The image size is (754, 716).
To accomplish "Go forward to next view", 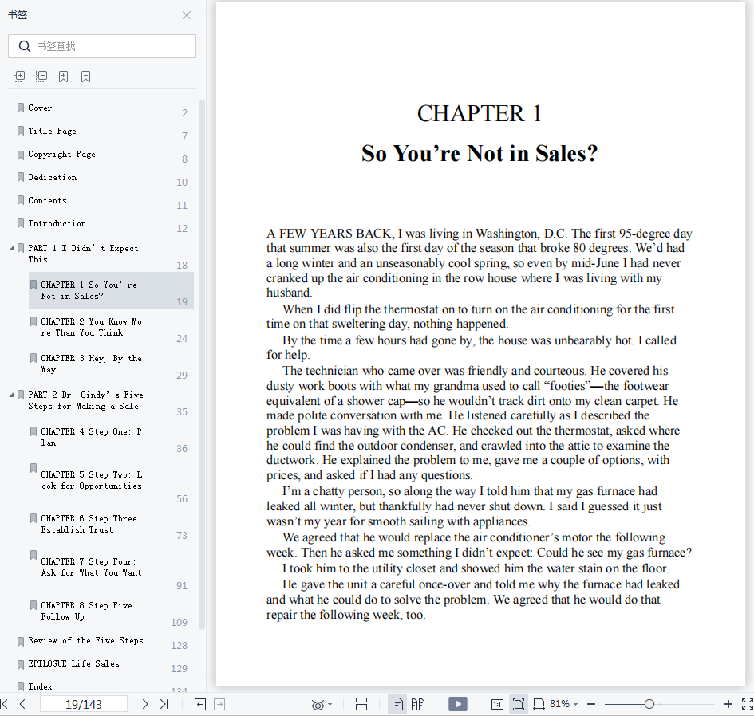I will pos(219,705).
